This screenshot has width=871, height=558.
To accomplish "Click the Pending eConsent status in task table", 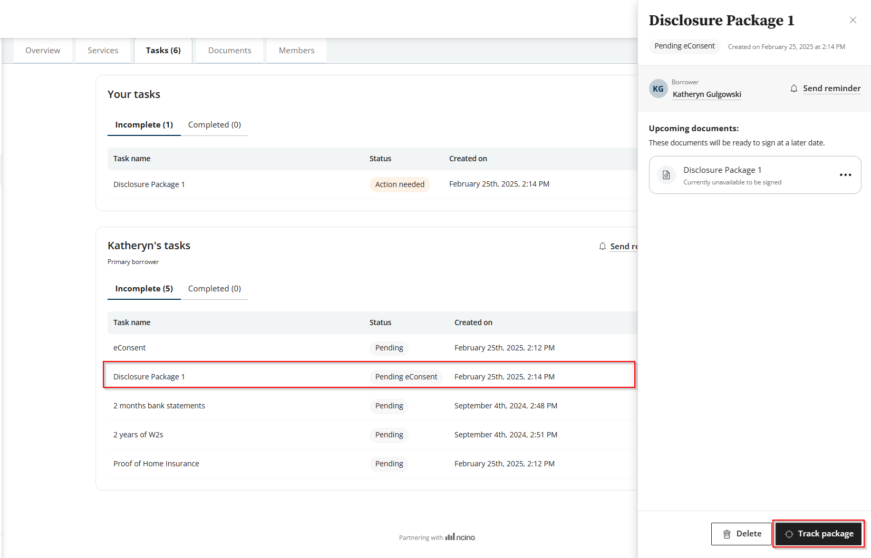I will click(x=406, y=377).
